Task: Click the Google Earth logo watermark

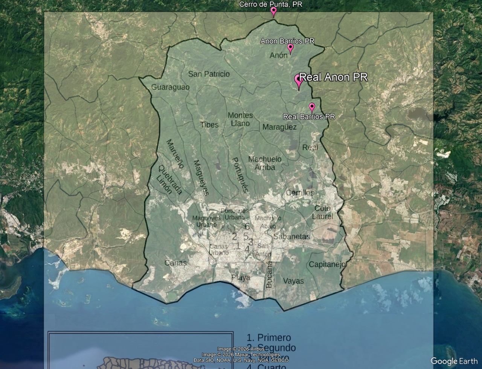Action: pyautogui.click(x=454, y=361)
